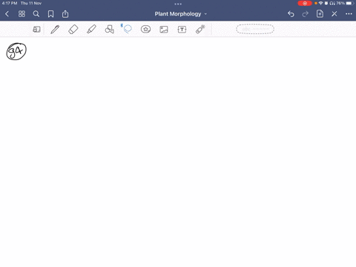Tap the dashed typing preview field
The height and width of the screenshot is (267, 356).
[x=255, y=29]
